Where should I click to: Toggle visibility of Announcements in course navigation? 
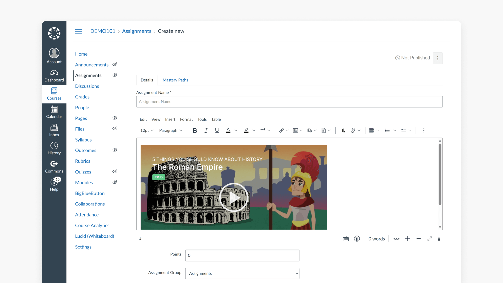(114, 64)
